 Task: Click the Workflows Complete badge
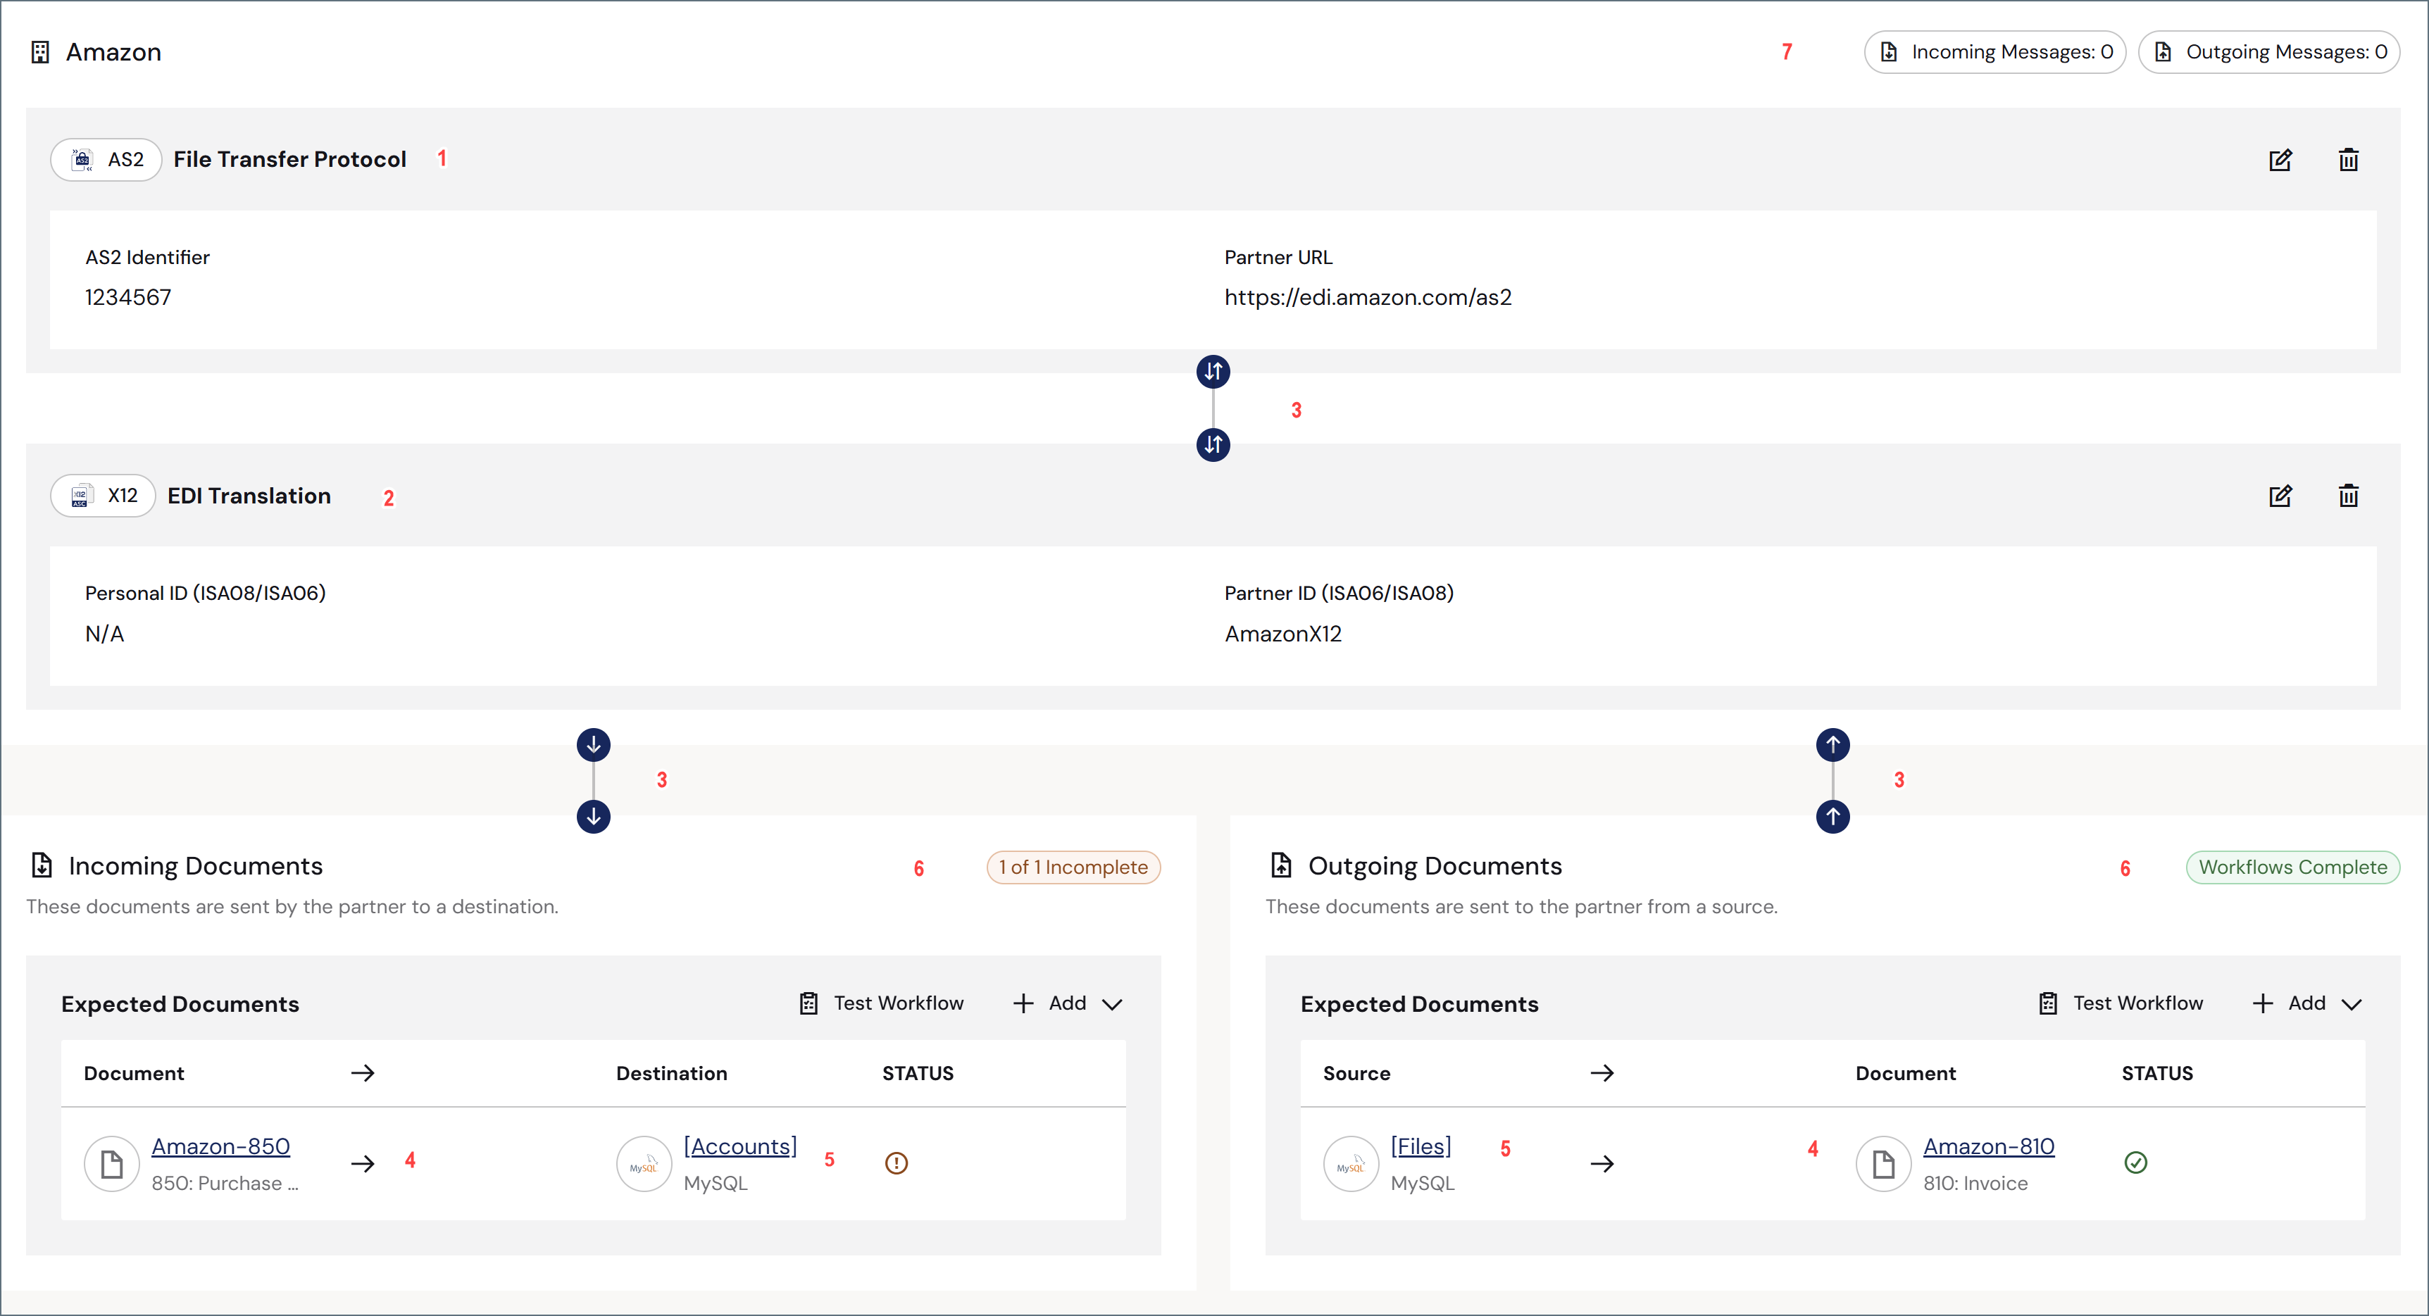(2292, 867)
